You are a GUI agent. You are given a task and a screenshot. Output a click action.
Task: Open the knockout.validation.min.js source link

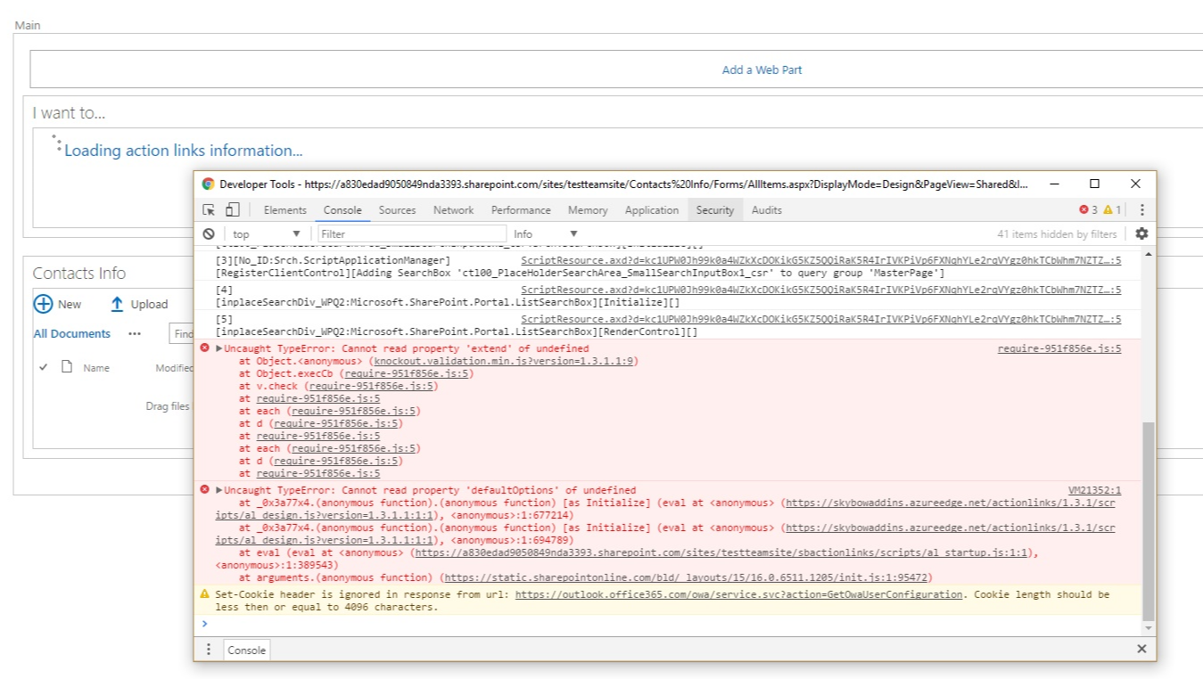(503, 361)
